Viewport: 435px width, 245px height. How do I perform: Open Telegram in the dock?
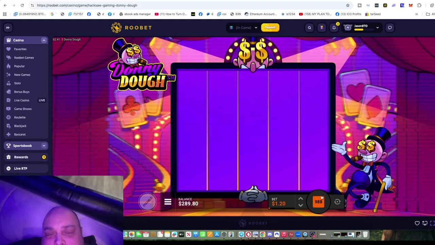click(241, 234)
